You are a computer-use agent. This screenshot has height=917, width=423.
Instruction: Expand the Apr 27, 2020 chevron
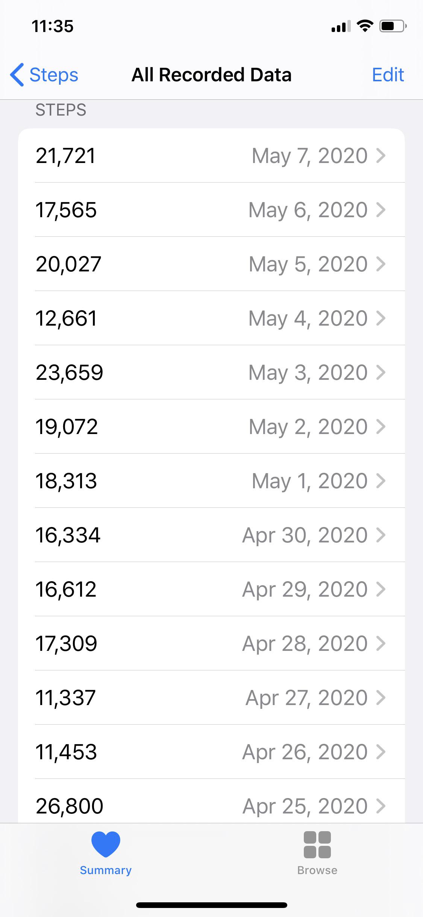tap(381, 698)
